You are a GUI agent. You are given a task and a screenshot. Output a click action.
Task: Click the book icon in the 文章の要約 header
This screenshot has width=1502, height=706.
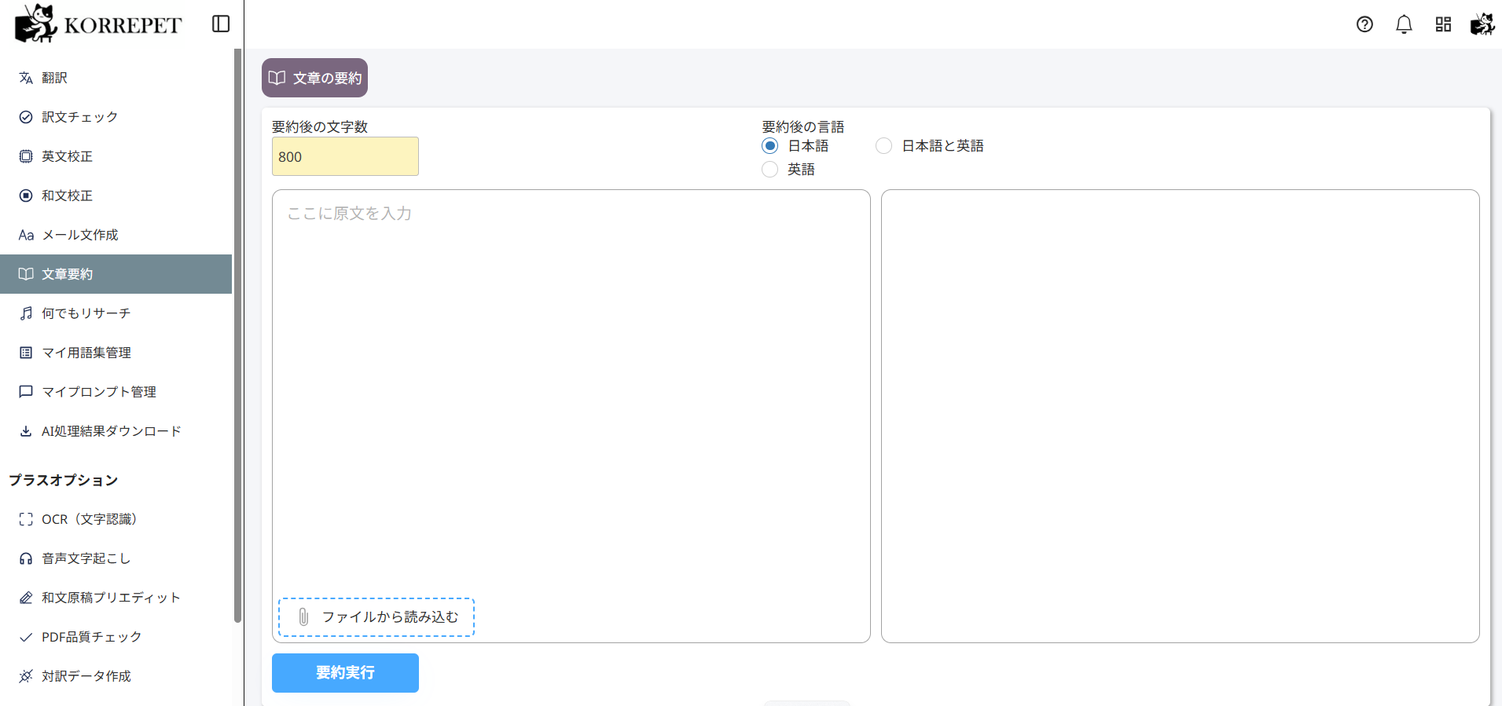point(277,78)
